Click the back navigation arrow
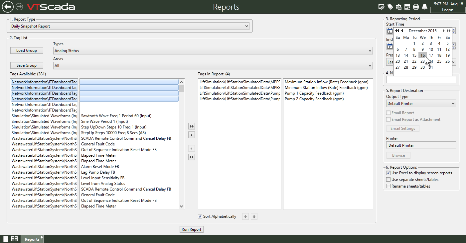The image size is (466, 243). pos(8,7)
